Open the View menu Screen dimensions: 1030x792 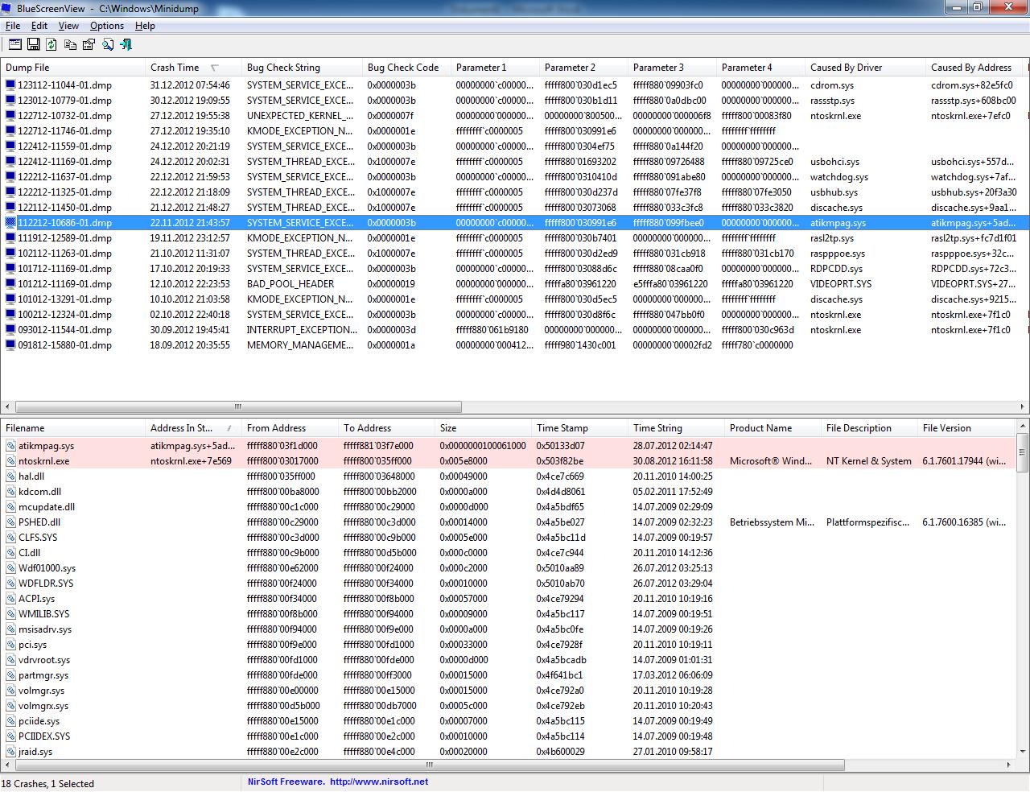coord(68,26)
